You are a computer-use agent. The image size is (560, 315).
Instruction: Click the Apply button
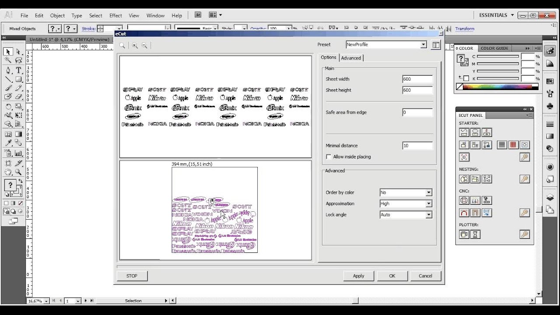pyautogui.click(x=359, y=276)
